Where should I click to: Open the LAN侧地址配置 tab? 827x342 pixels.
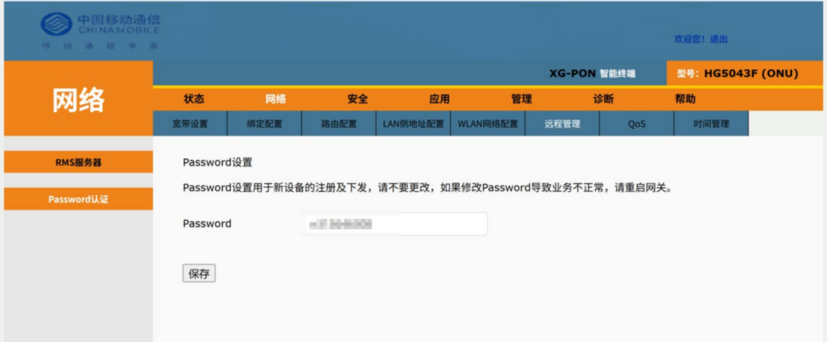(413, 124)
